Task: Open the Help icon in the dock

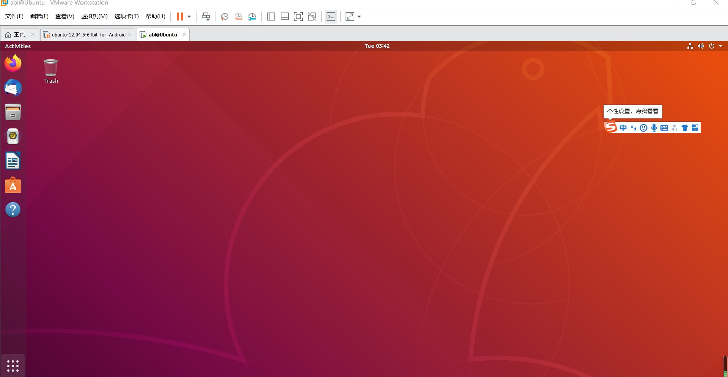Action: tap(13, 210)
